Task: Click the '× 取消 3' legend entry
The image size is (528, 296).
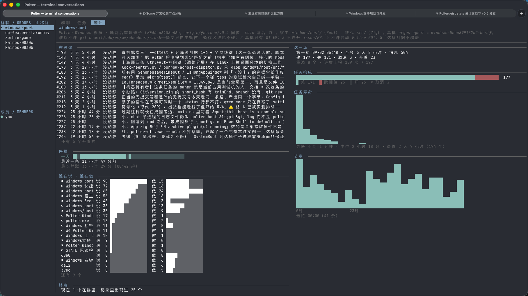Action: tap(380, 82)
